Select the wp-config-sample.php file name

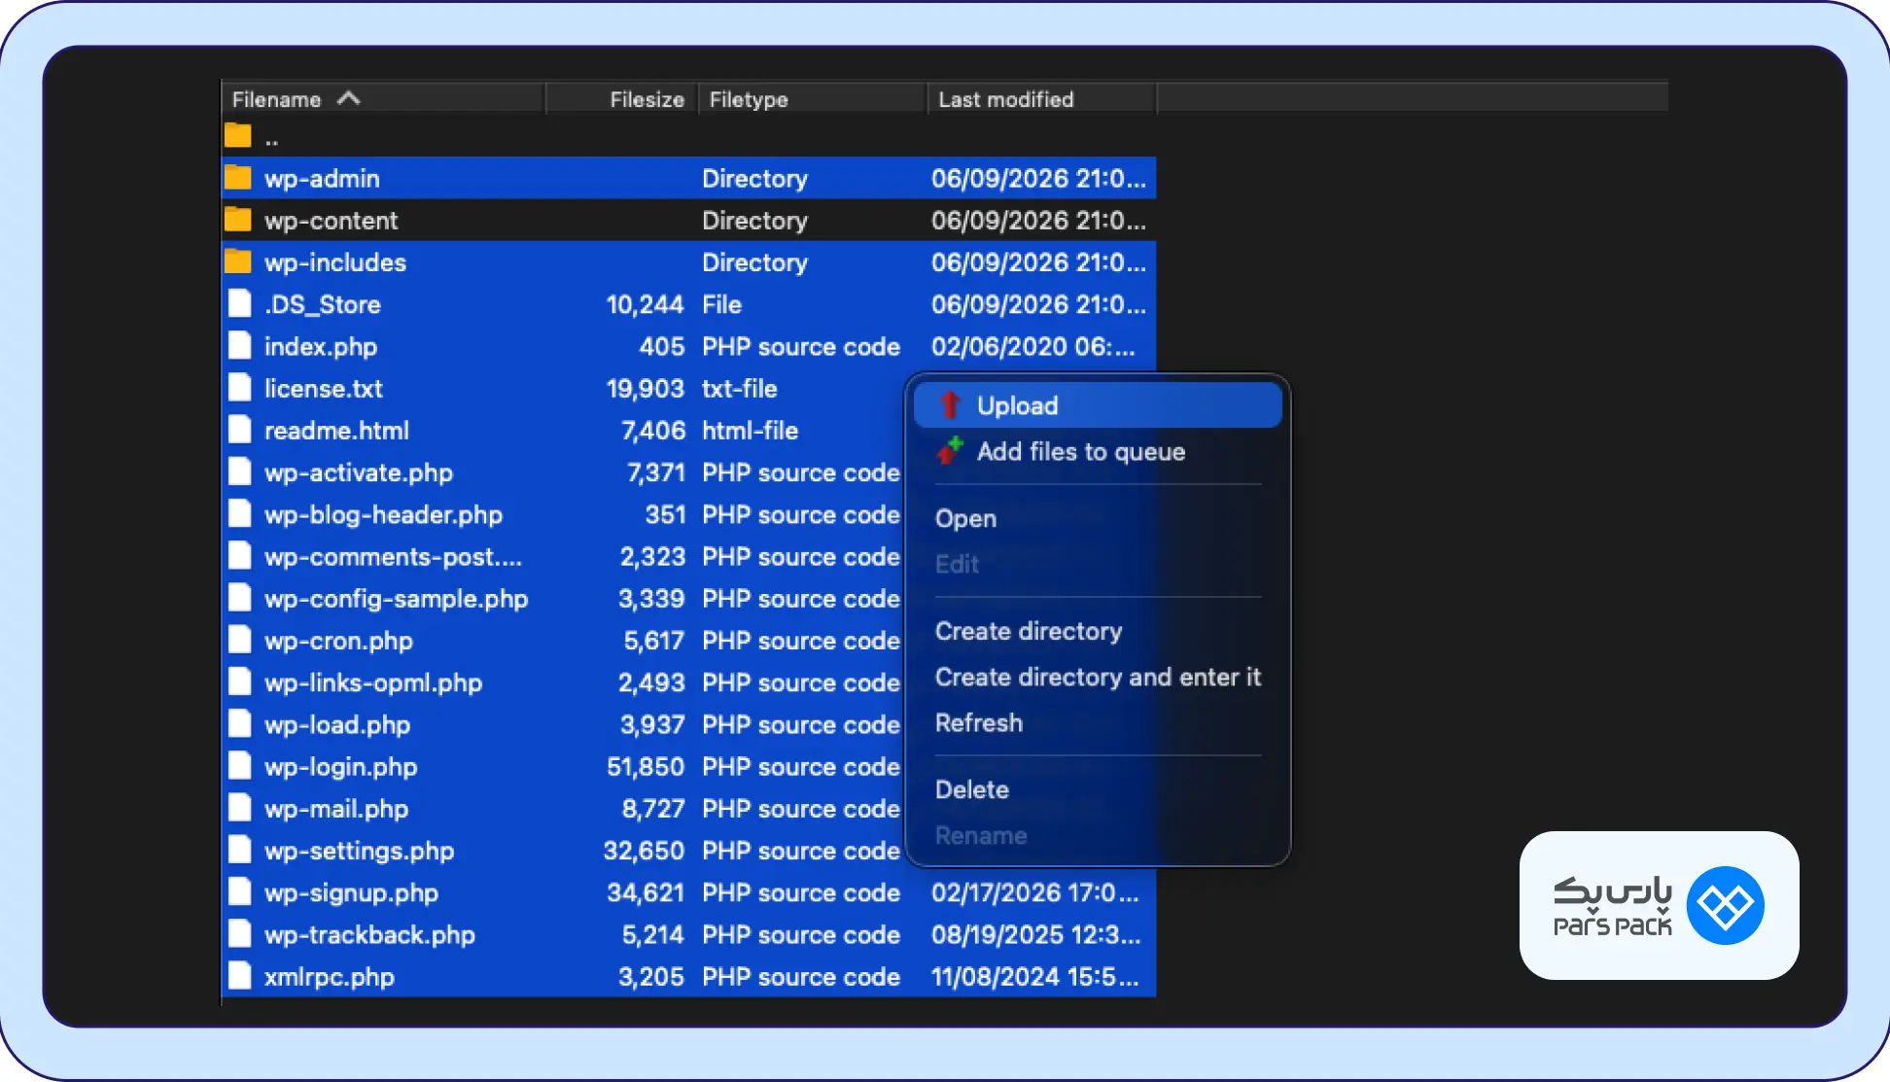[396, 598]
